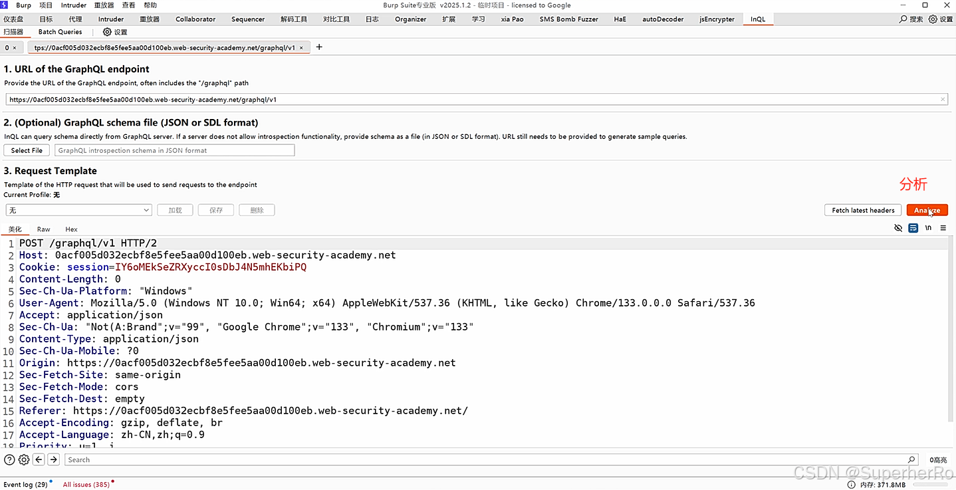
Task: Open the 对比工具 comparer tab
Action: coord(336,19)
